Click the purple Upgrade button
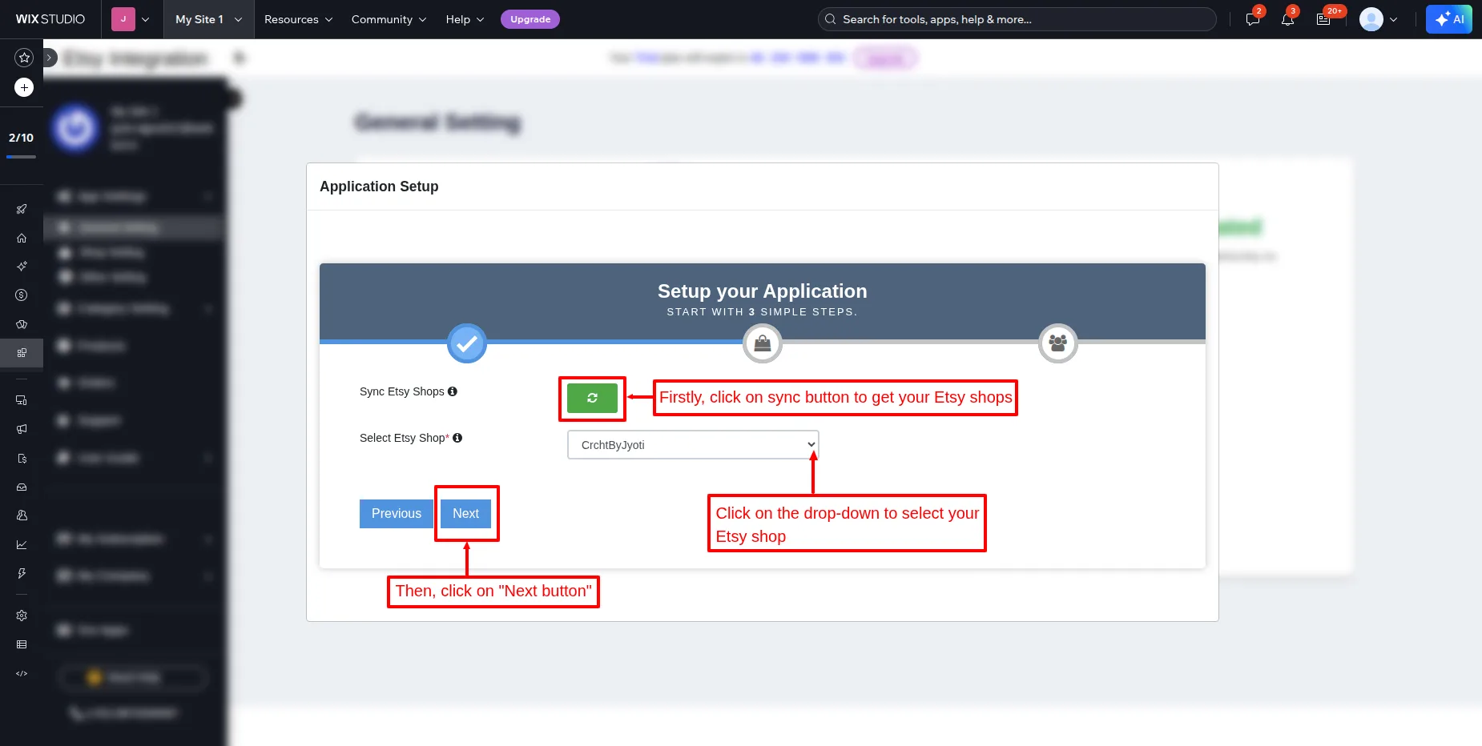Screen dimensions: 1482x746 [530, 19]
